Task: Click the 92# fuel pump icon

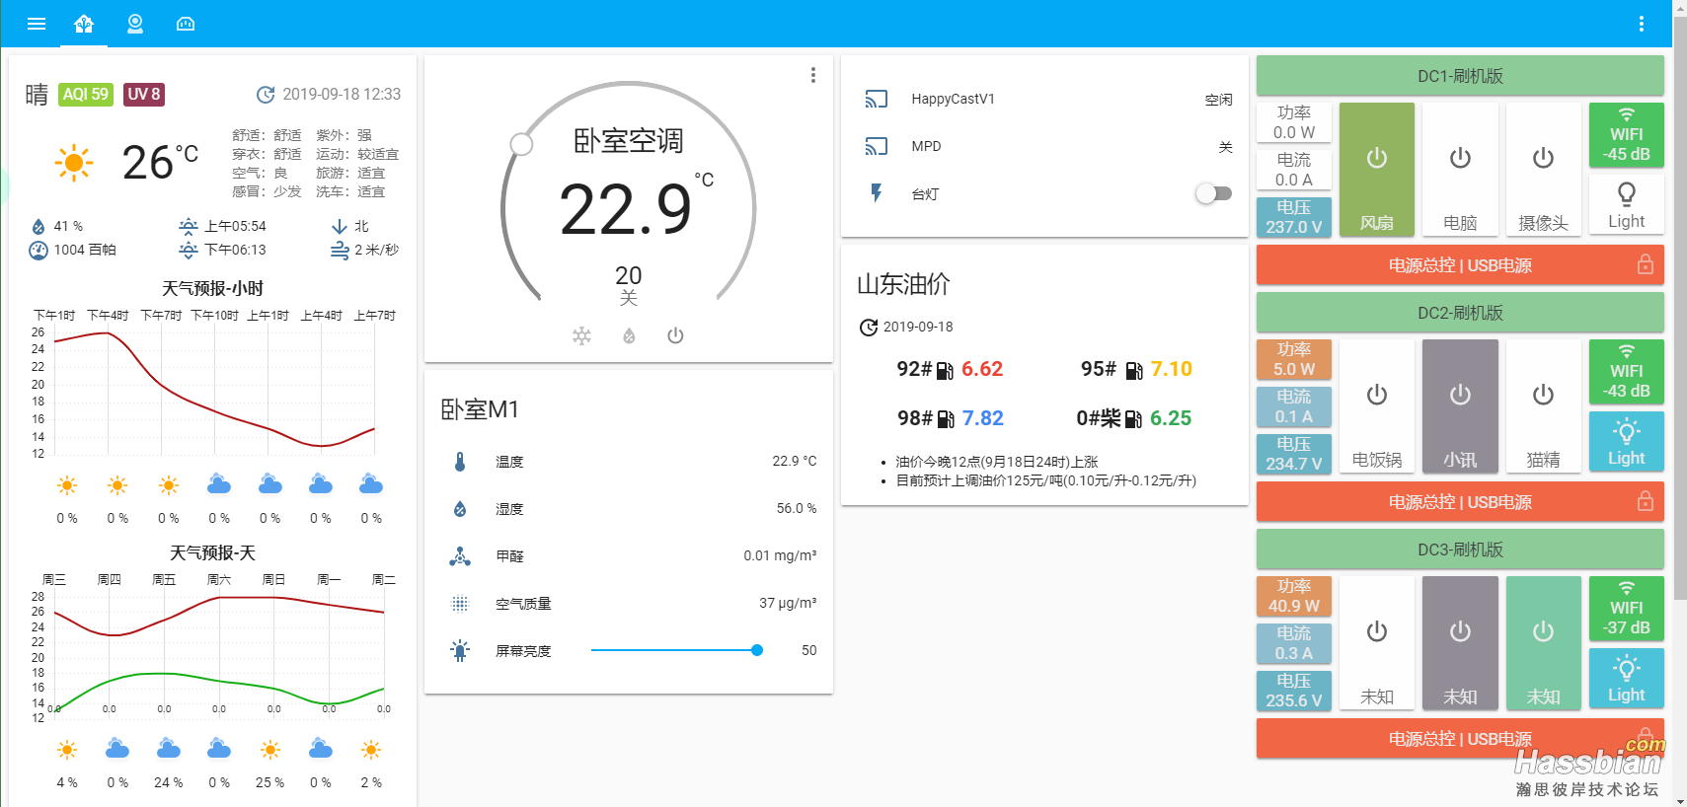Action: tap(945, 370)
